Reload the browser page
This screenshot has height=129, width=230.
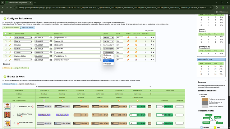[x=11, y=8]
